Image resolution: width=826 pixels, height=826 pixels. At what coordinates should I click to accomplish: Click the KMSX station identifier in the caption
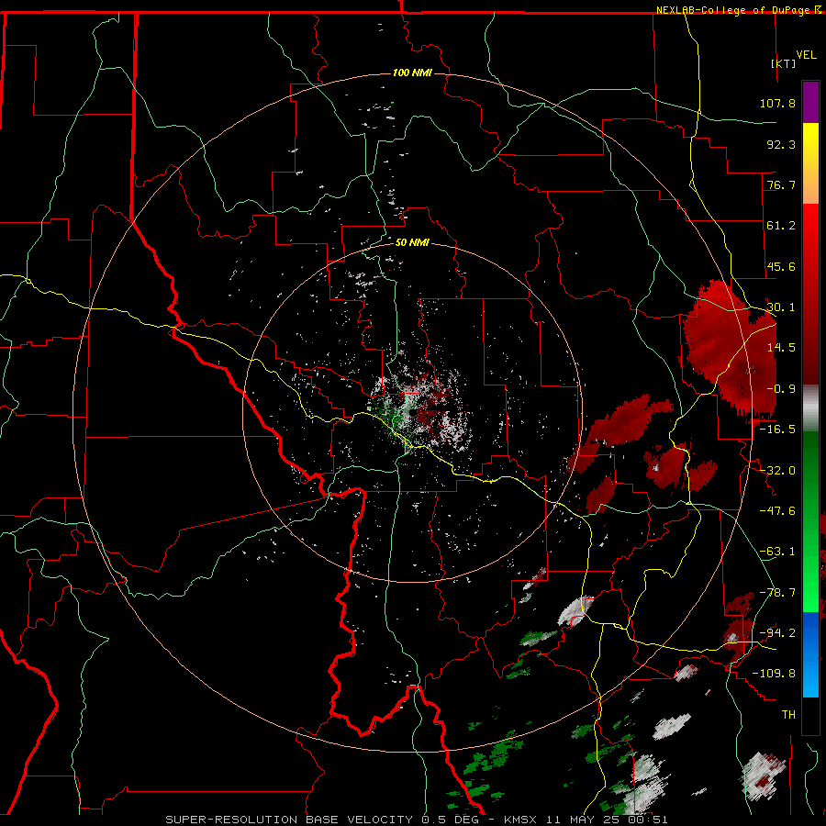click(521, 820)
